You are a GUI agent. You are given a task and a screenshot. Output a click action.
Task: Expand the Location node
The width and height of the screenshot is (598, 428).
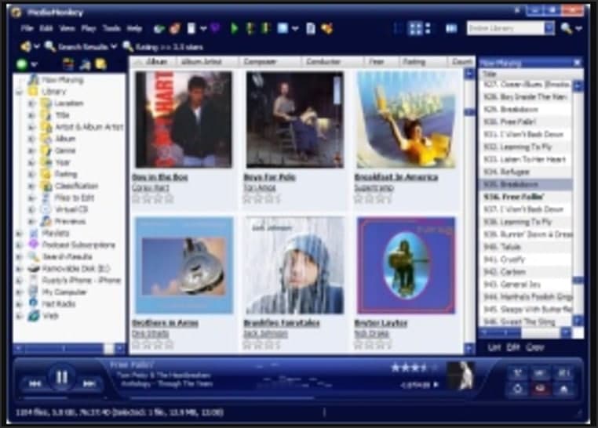coord(31,103)
